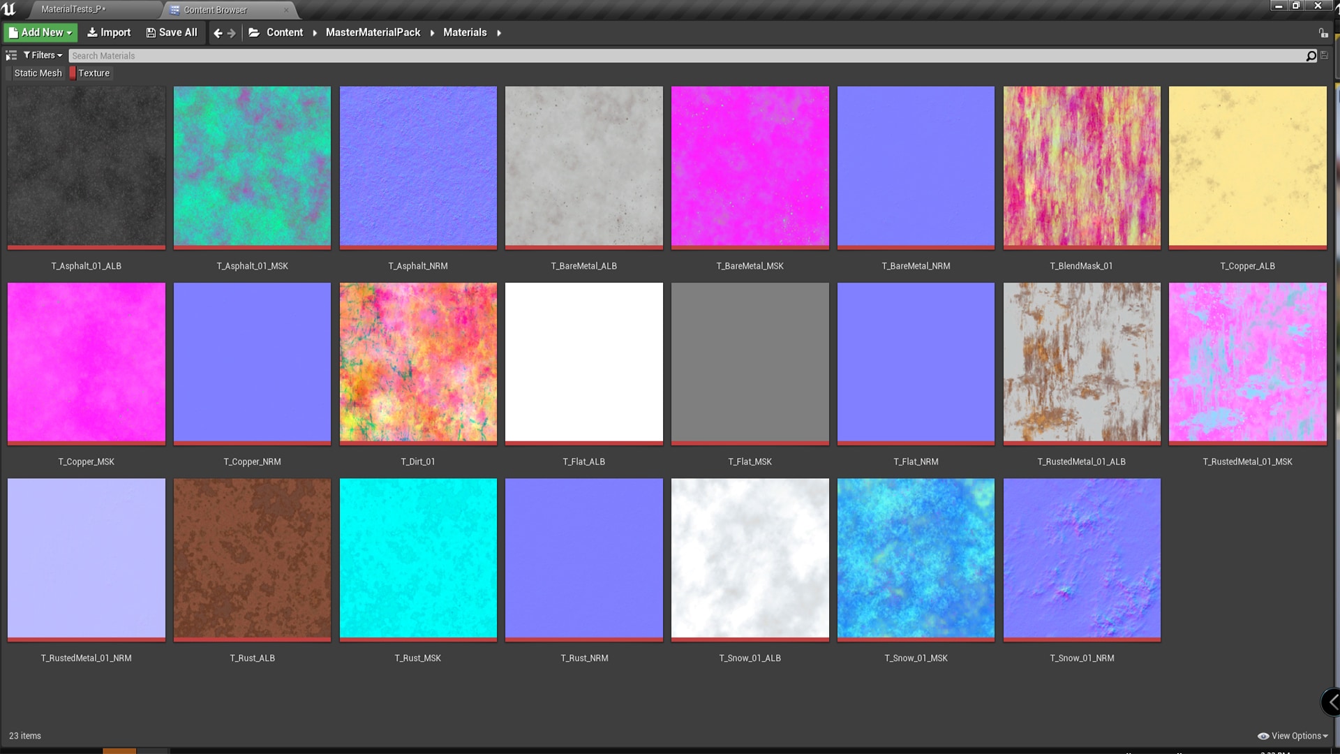1340x754 pixels.
Task: Enable the Static Mesh filter pill
Action: 38,73
